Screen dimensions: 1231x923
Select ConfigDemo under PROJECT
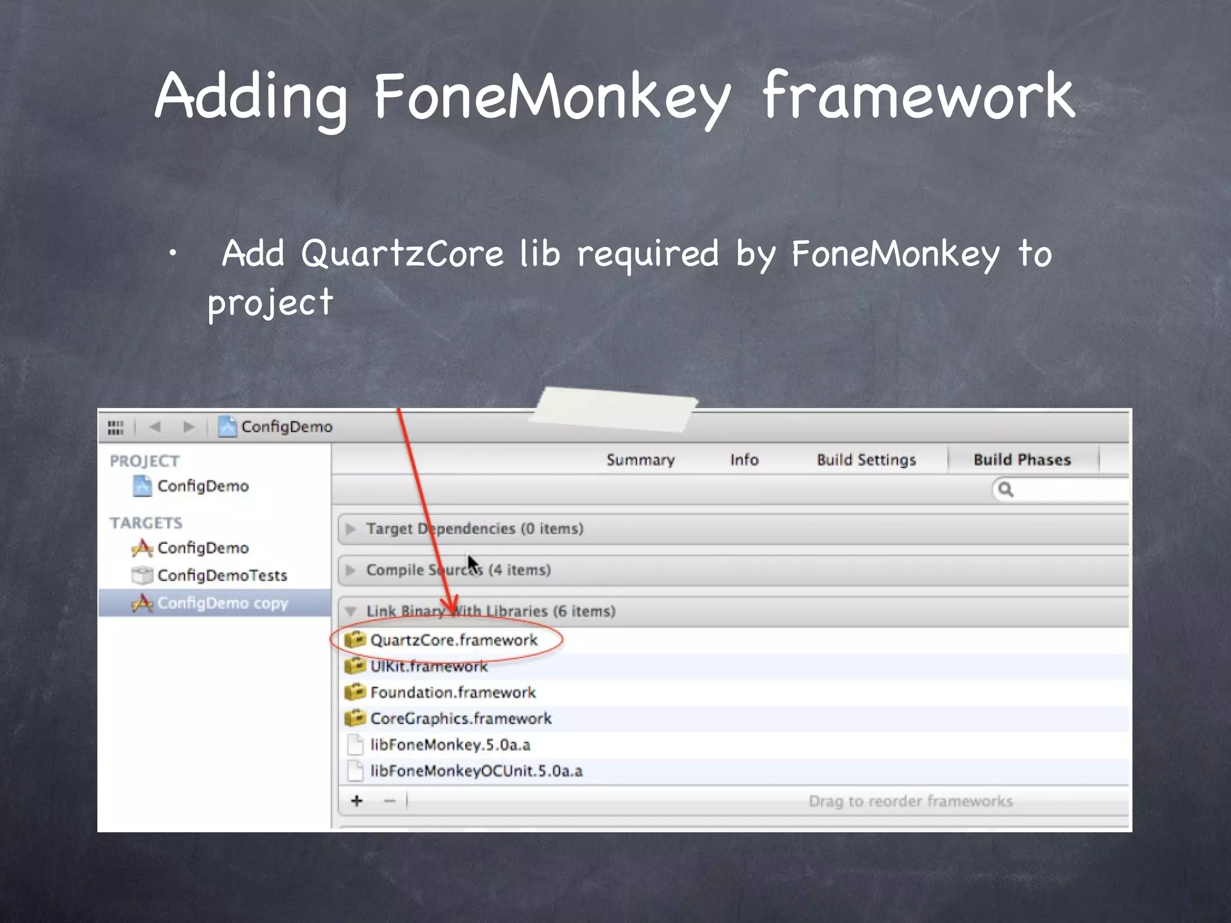pyautogui.click(x=203, y=486)
